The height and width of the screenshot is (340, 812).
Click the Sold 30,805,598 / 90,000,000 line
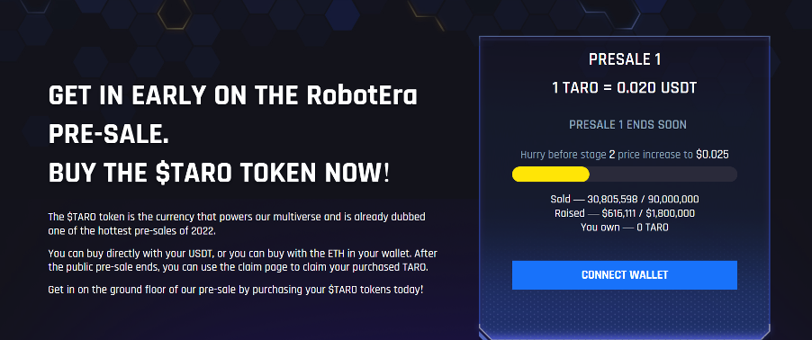pos(625,199)
